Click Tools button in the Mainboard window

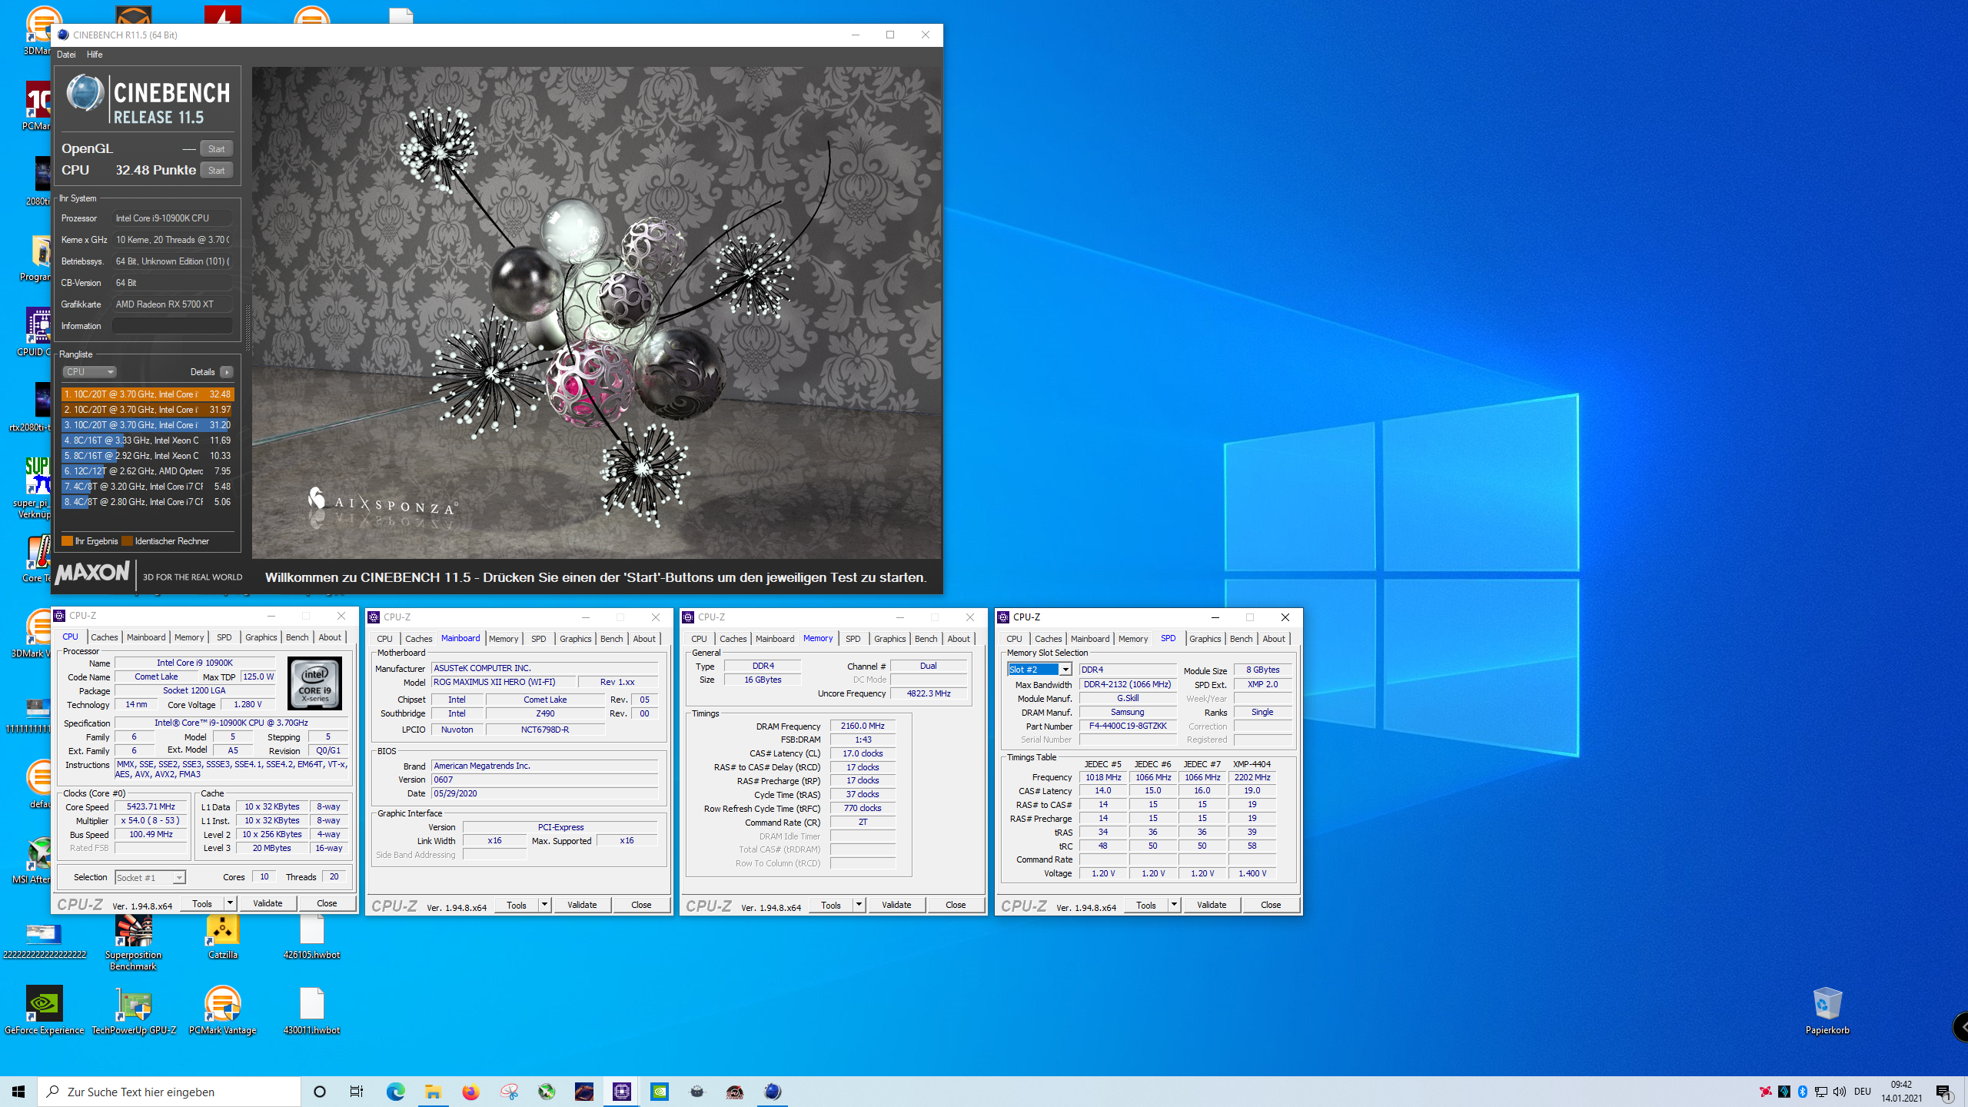tap(517, 905)
